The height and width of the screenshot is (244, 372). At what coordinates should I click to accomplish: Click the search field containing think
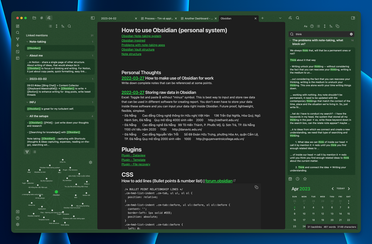point(321,34)
